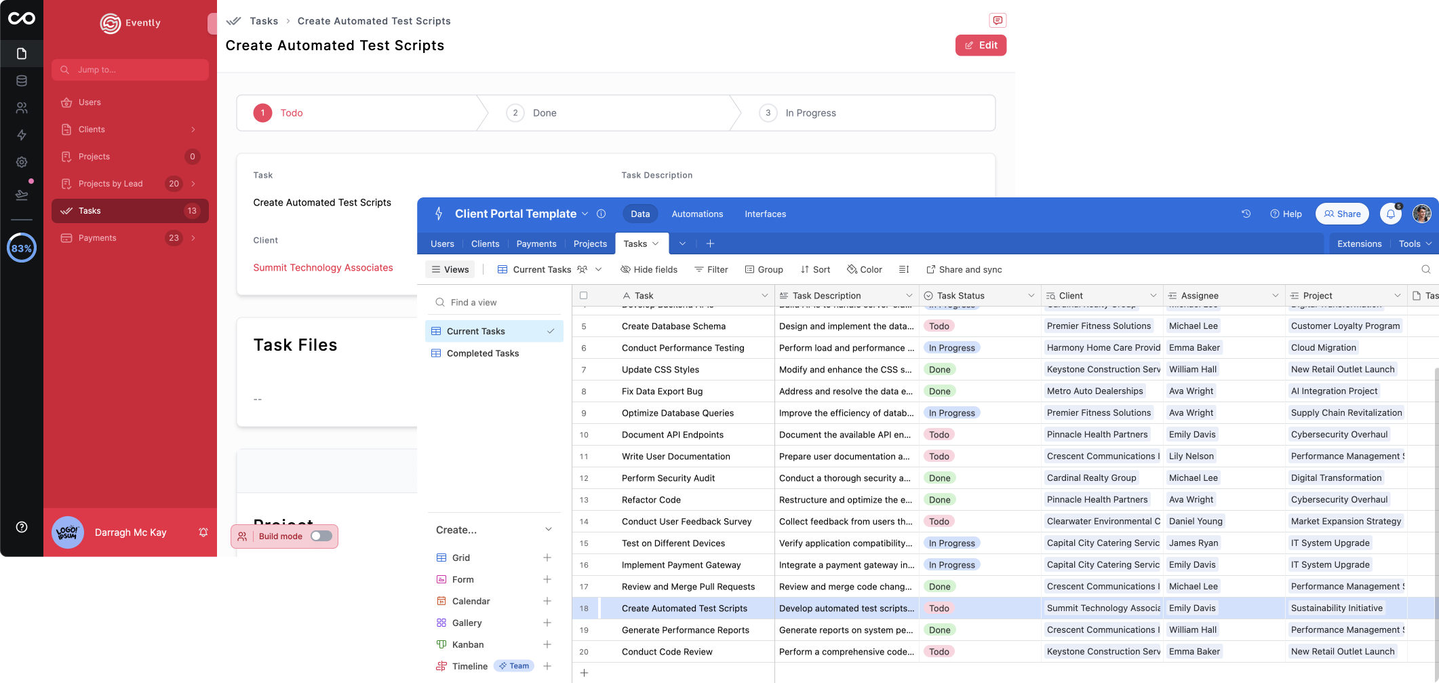This screenshot has width=1439, height=683.
Task: Select the Done step in the status stepper
Action: (544, 113)
